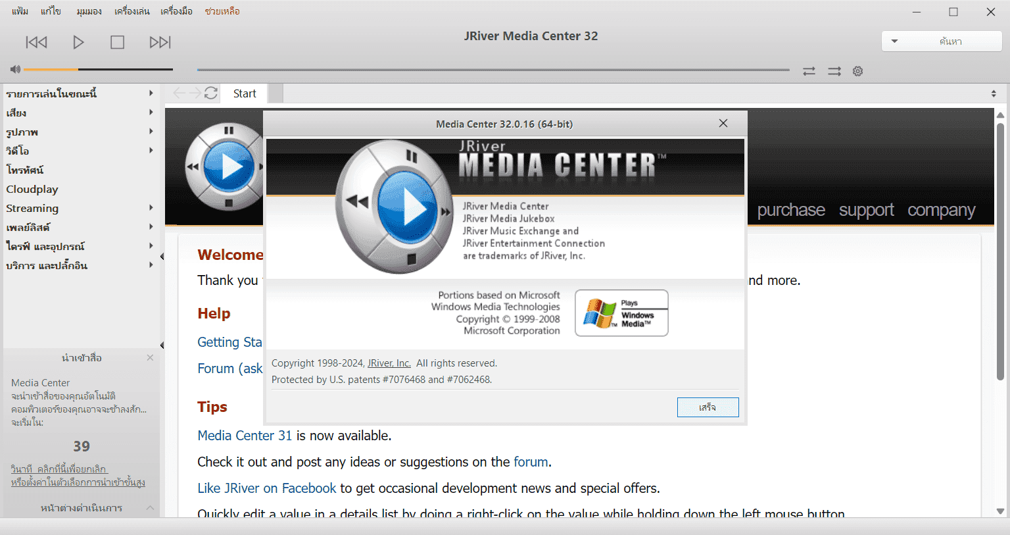Go back using the browser back arrow
Screen dimensions: 1010x535
(179, 93)
